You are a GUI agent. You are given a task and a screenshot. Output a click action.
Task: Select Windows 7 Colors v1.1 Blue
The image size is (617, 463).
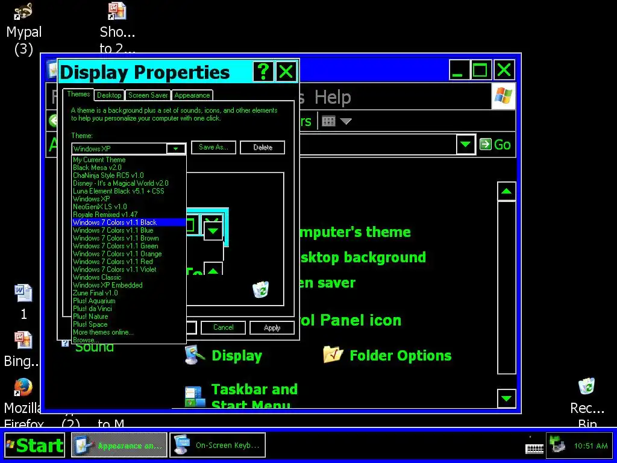click(129, 230)
